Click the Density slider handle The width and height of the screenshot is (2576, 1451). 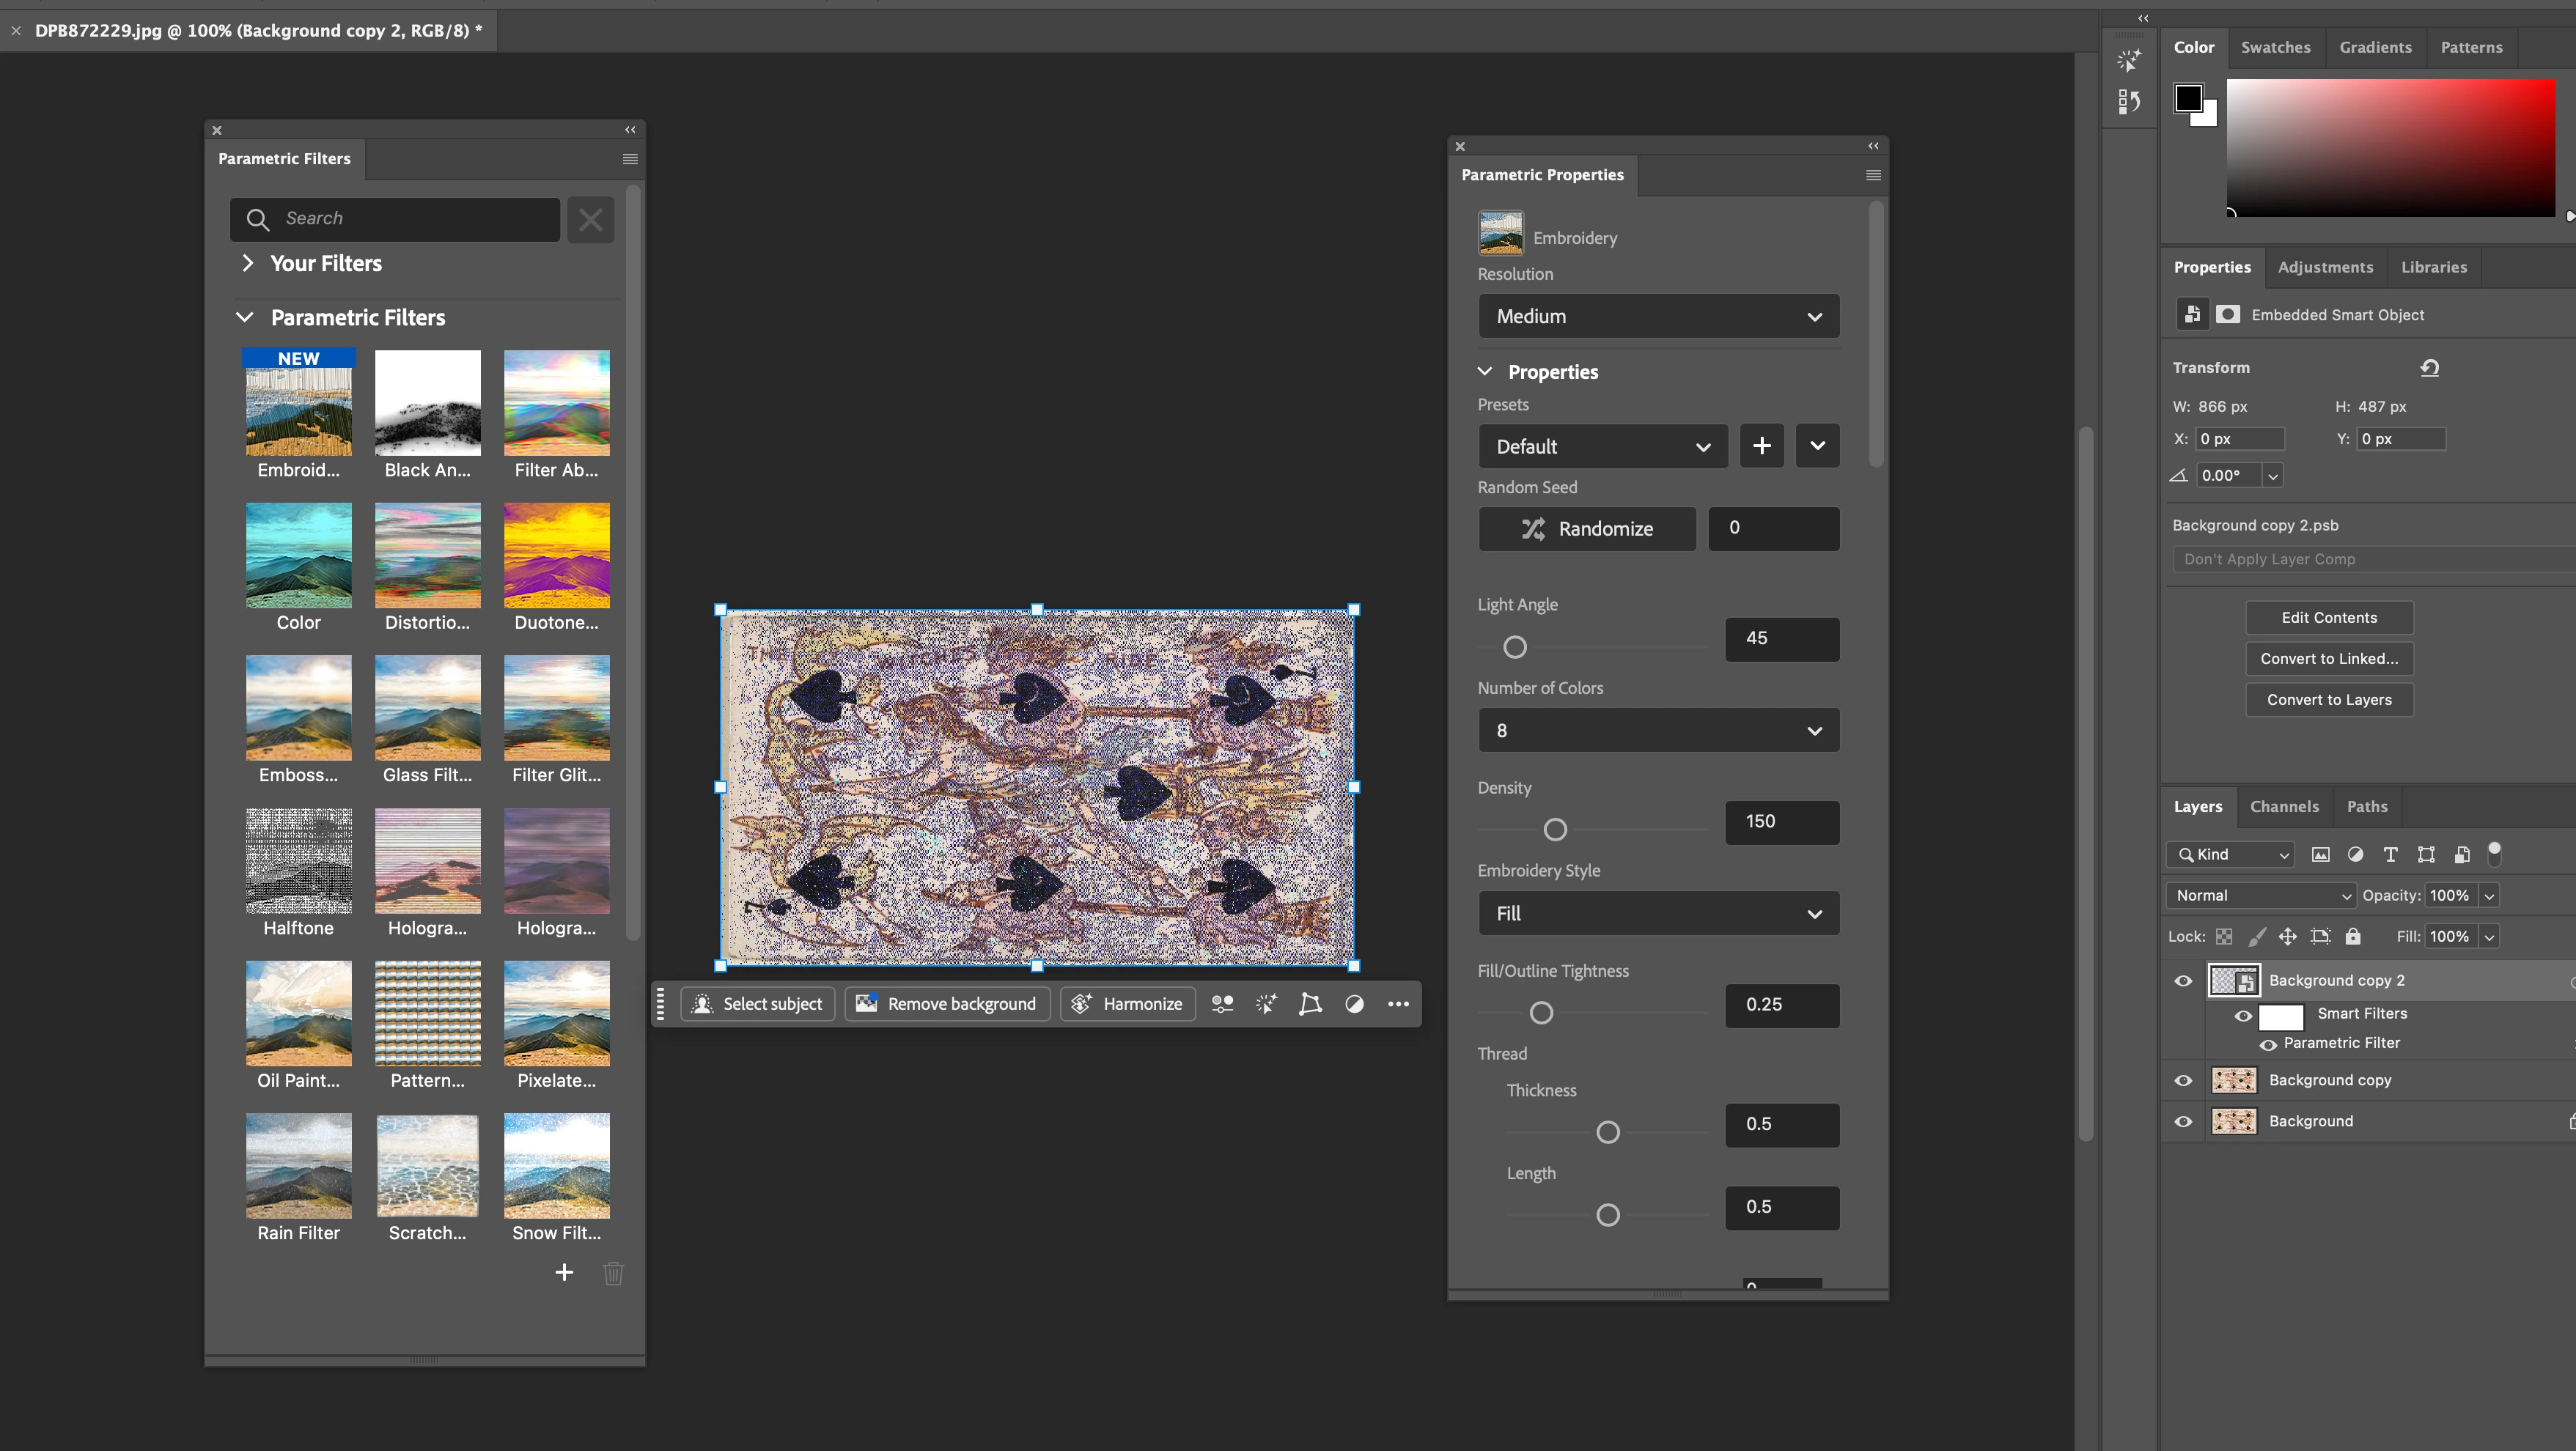[x=1555, y=829]
